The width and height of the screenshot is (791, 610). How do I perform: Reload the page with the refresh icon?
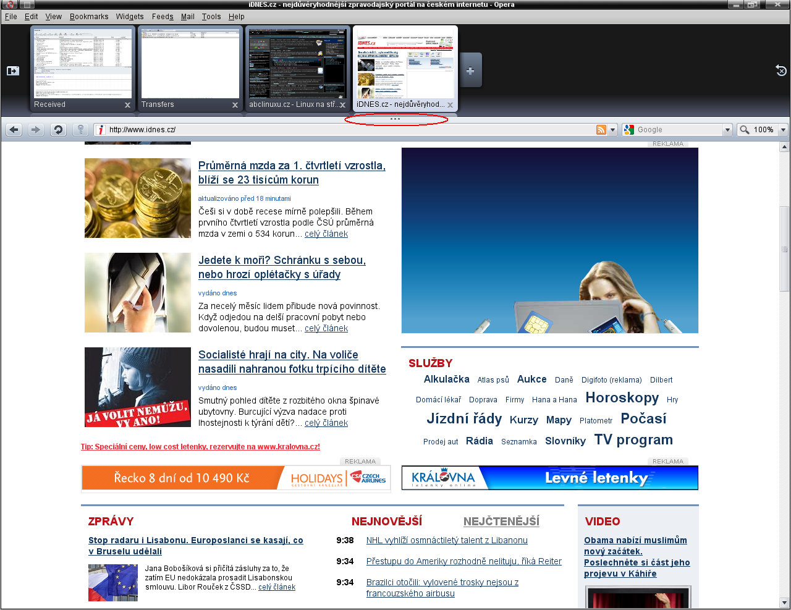(58, 130)
